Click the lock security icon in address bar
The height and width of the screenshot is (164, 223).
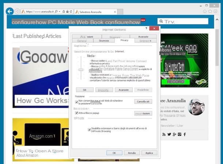pos(67,12)
